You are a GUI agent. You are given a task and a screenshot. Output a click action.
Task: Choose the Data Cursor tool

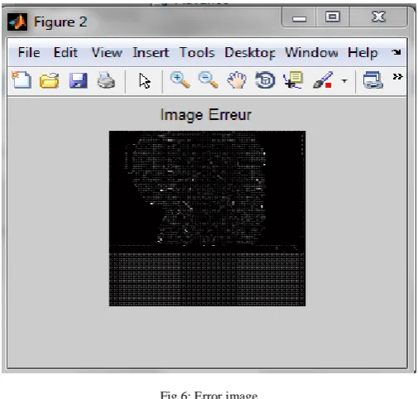[x=293, y=80]
